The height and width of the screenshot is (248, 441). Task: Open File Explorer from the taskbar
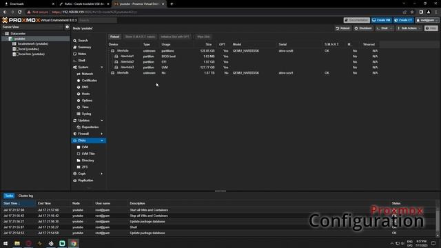tap(17, 243)
